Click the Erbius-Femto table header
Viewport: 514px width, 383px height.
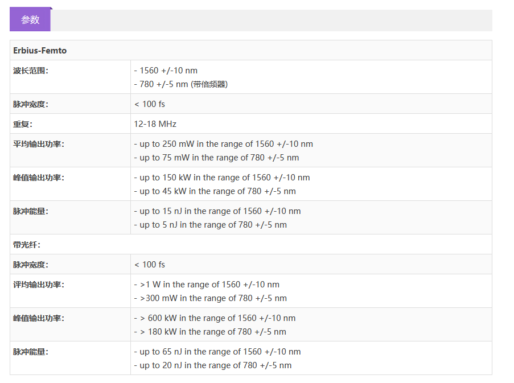40,51
